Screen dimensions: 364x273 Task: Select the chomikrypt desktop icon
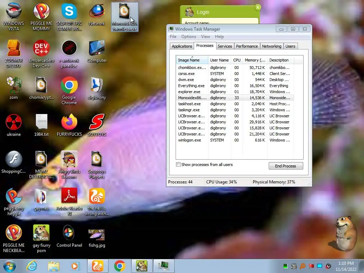pos(41,88)
